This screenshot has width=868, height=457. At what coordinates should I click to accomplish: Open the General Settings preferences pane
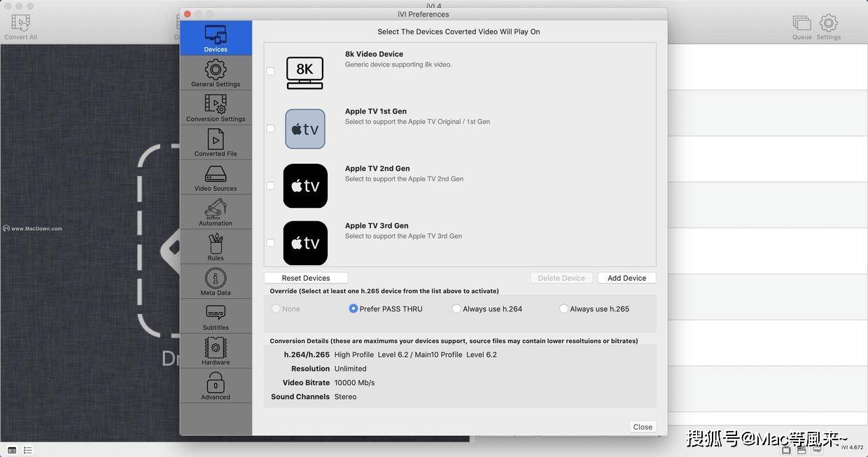coord(216,73)
